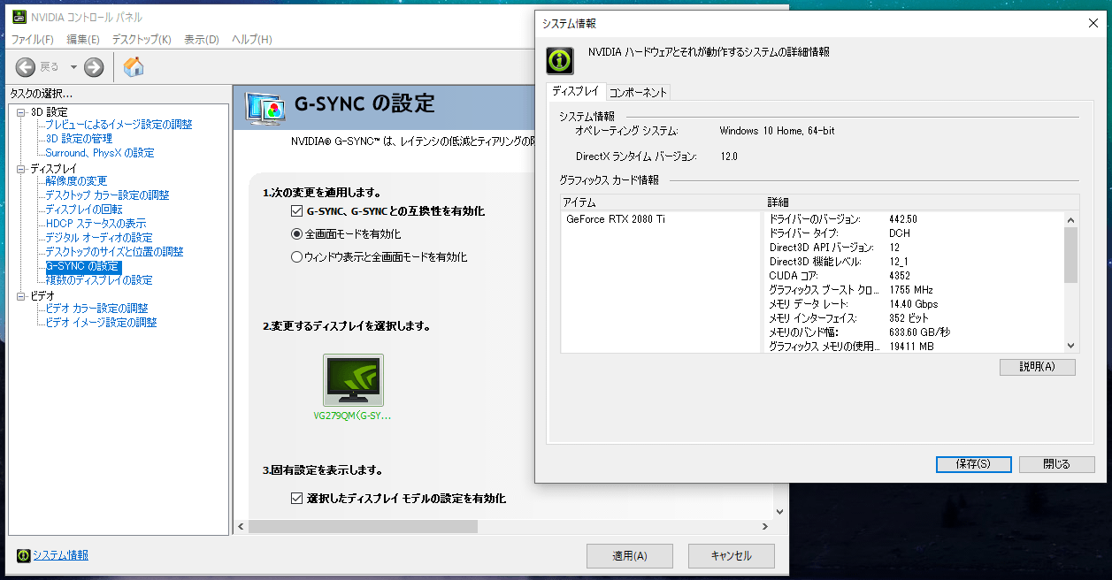Viewport: 1112px width, 580px height.
Task: Click G-SYNC panel scroll-down arrow
Action: coord(779,511)
